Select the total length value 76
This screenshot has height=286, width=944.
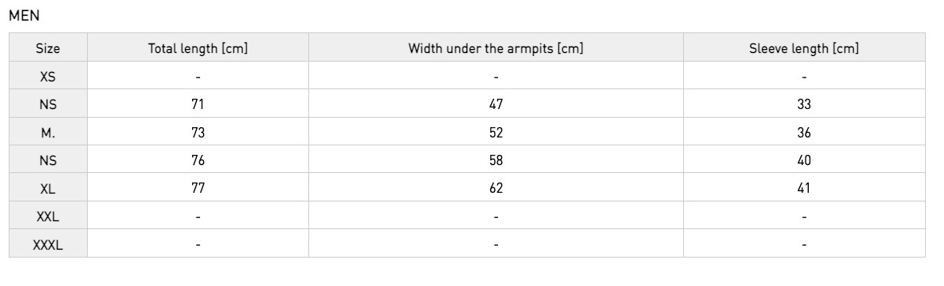tap(198, 160)
